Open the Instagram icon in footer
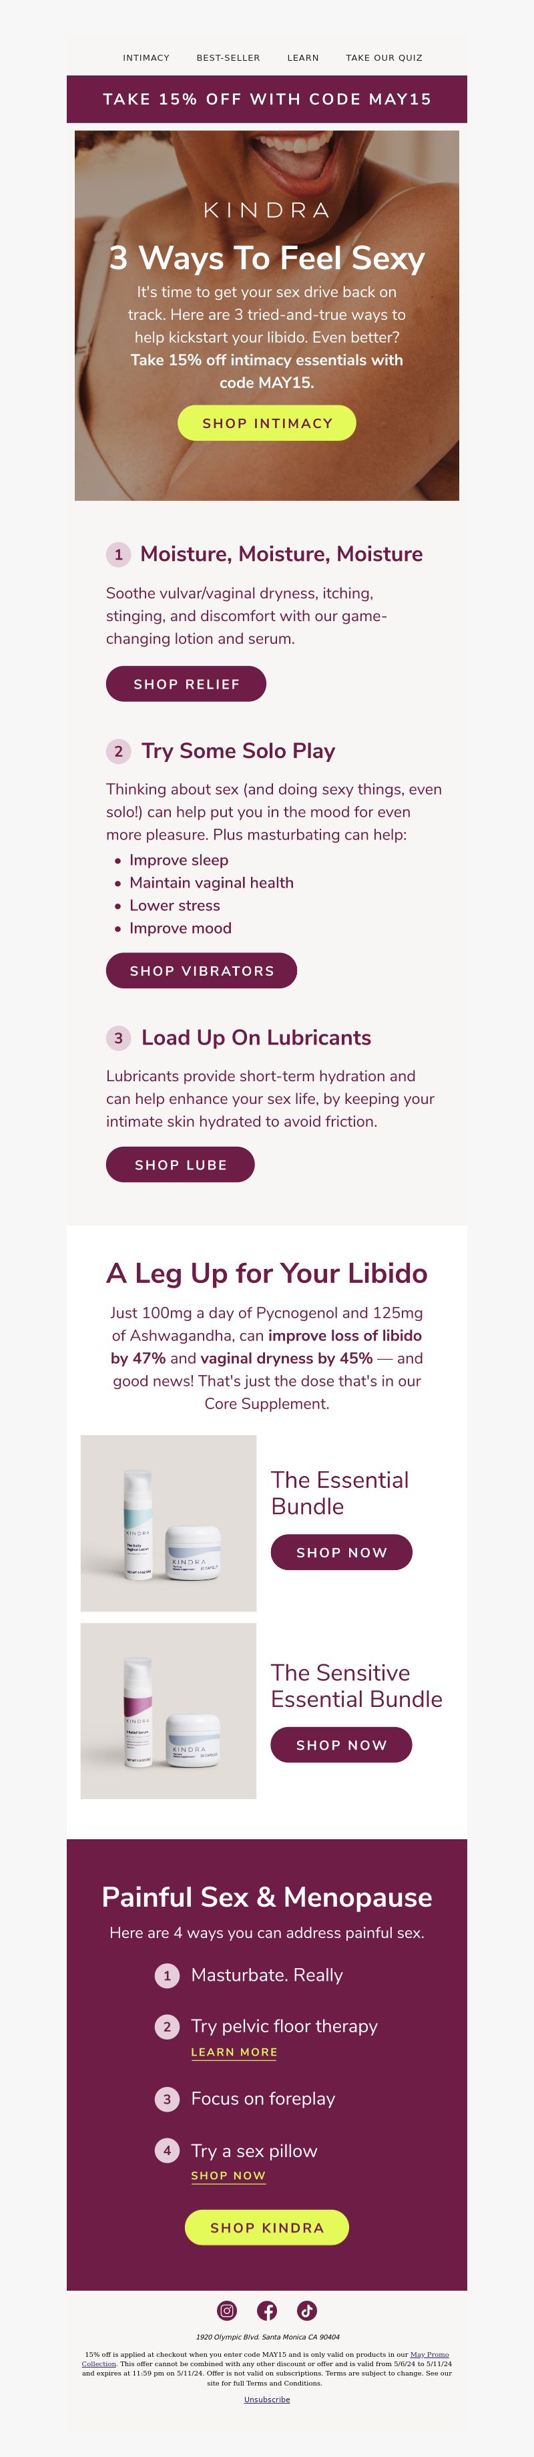Image resolution: width=534 pixels, height=2457 pixels. pyautogui.click(x=227, y=2310)
